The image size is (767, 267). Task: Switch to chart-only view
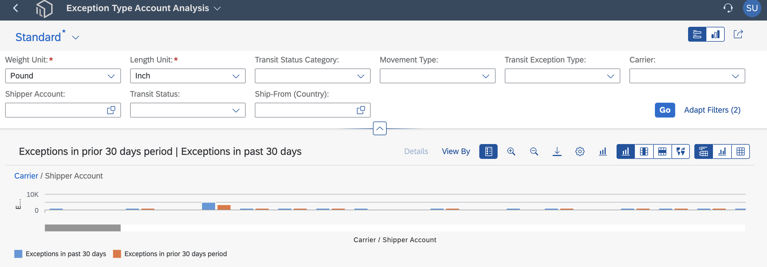point(722,151)
